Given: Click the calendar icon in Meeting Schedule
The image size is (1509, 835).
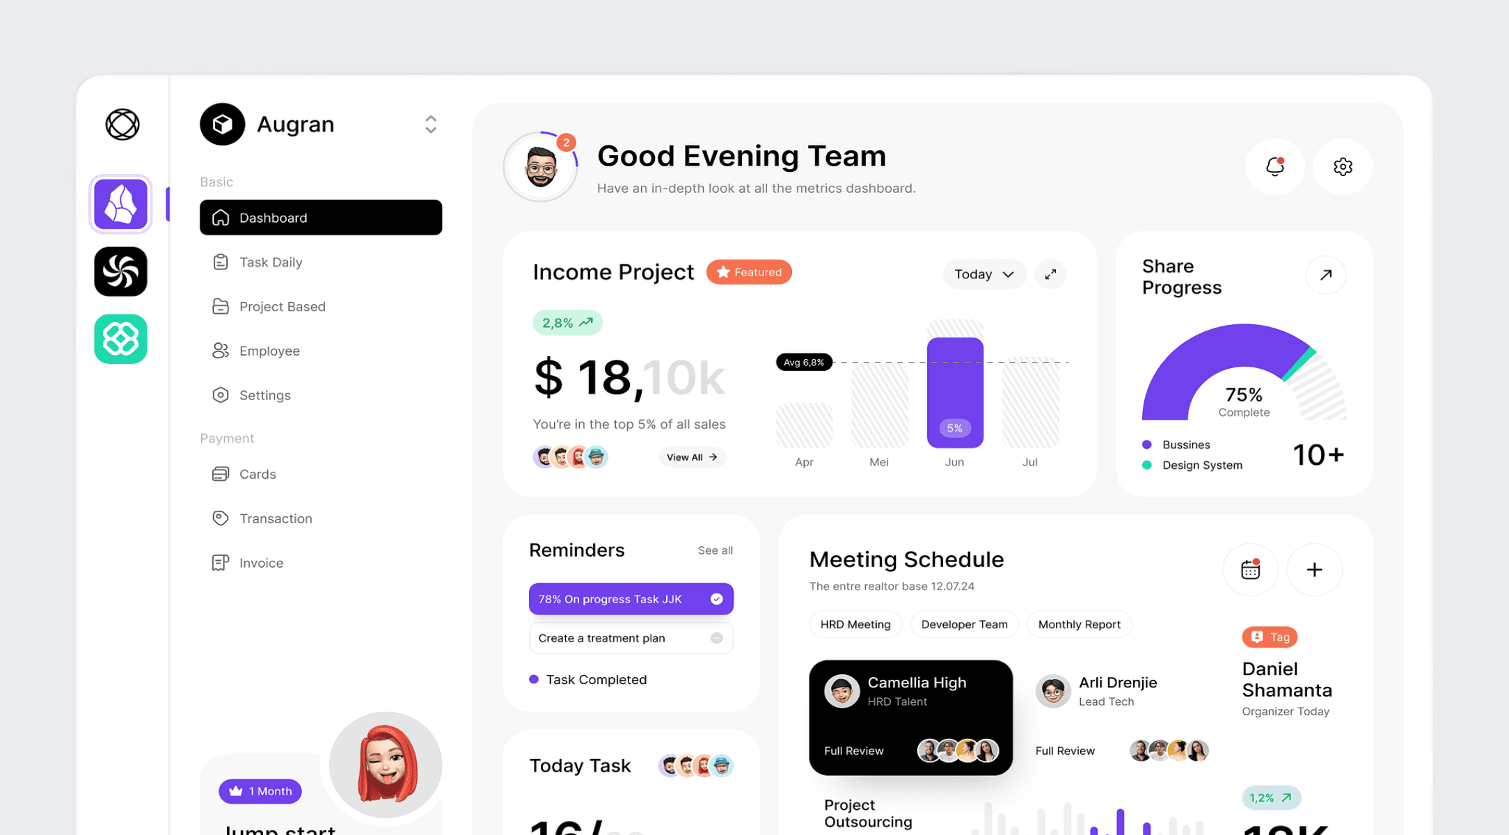Looking at the screenshot, I should pos(1250,570).
